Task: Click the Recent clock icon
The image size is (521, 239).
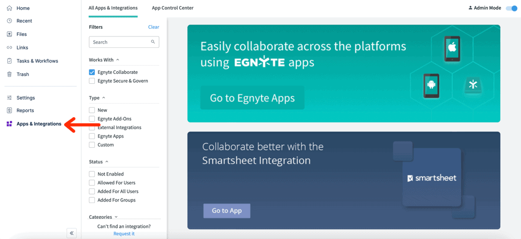Action: click(x=9, y=21)
